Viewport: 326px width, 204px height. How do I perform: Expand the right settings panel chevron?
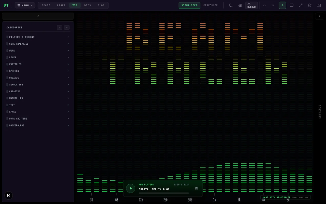tap(320, 16)
